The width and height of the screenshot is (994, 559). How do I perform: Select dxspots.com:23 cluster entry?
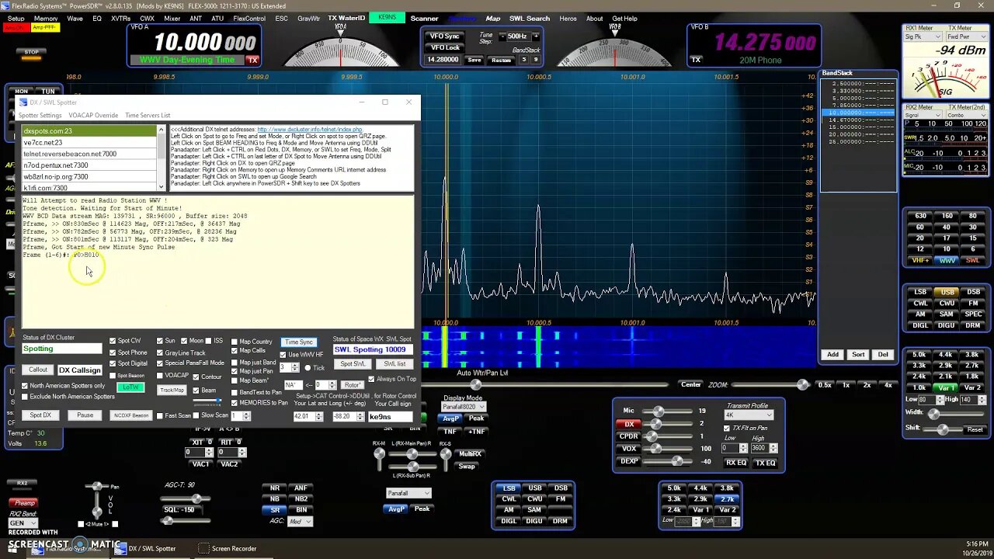(x=89, y=131)
